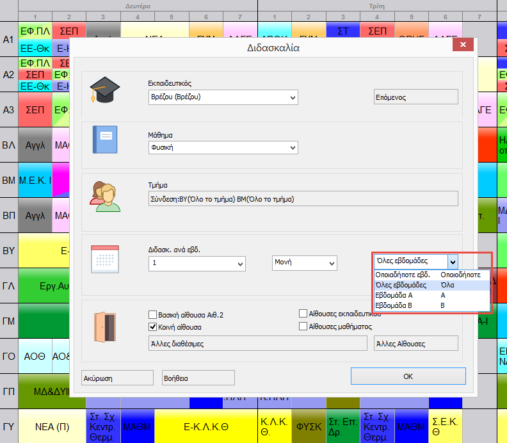The width and height of the screenshot is (507, 443).
Task: Uncheck the Κοινή αίθουσα checkbox
Action: tap(152, 326)
